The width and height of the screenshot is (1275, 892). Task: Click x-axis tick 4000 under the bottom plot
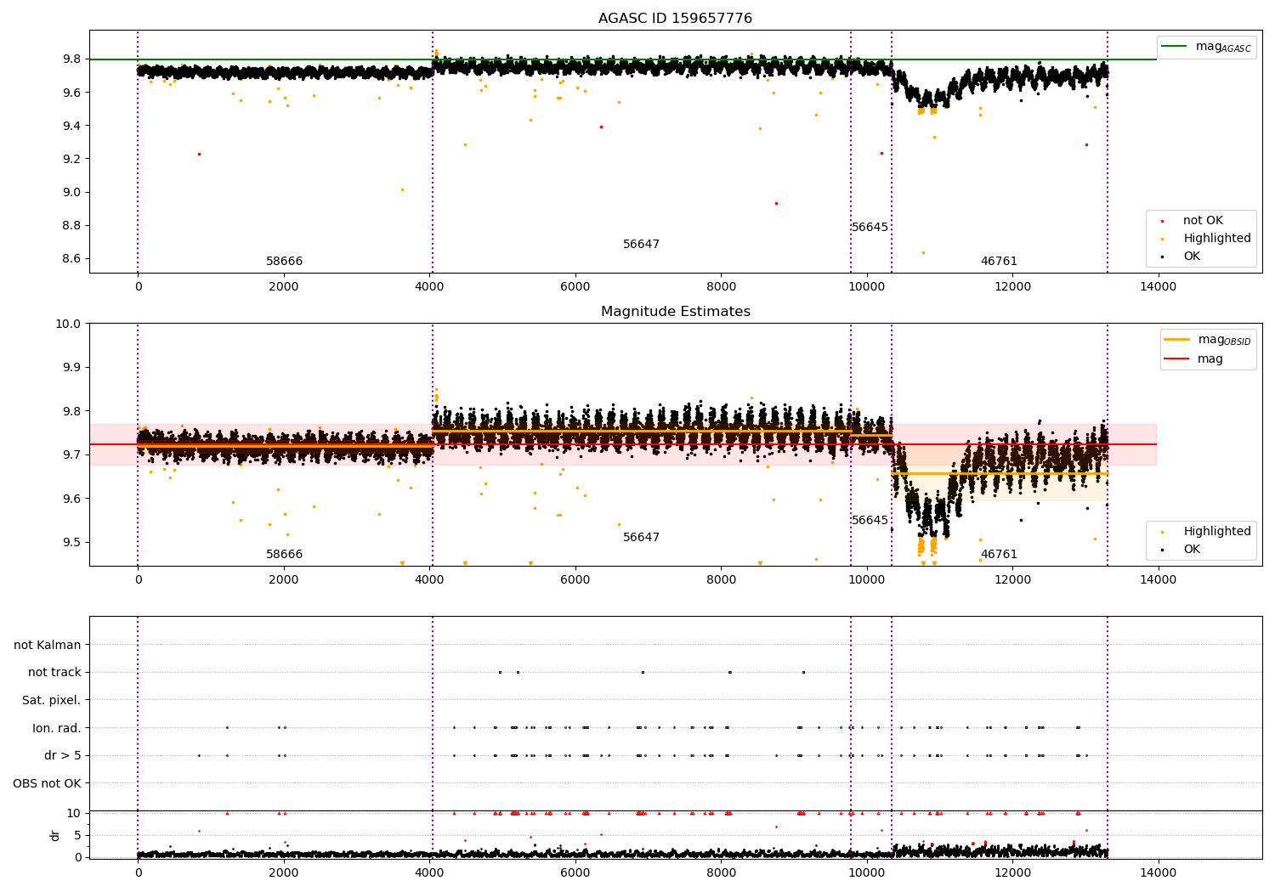click(x=429, y=873)
